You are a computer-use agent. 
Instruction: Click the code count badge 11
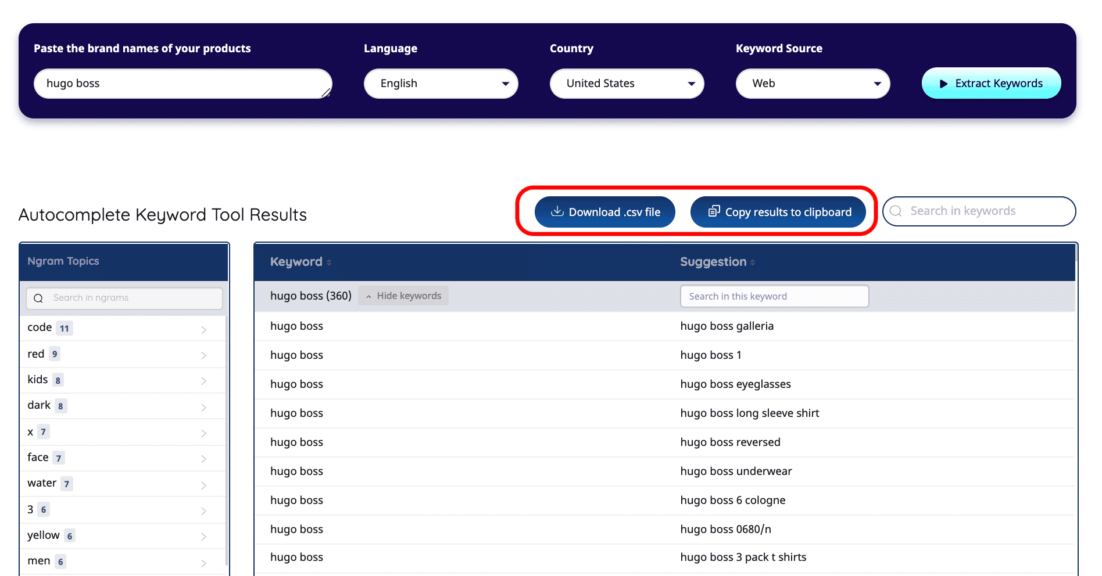coord(65,328)
